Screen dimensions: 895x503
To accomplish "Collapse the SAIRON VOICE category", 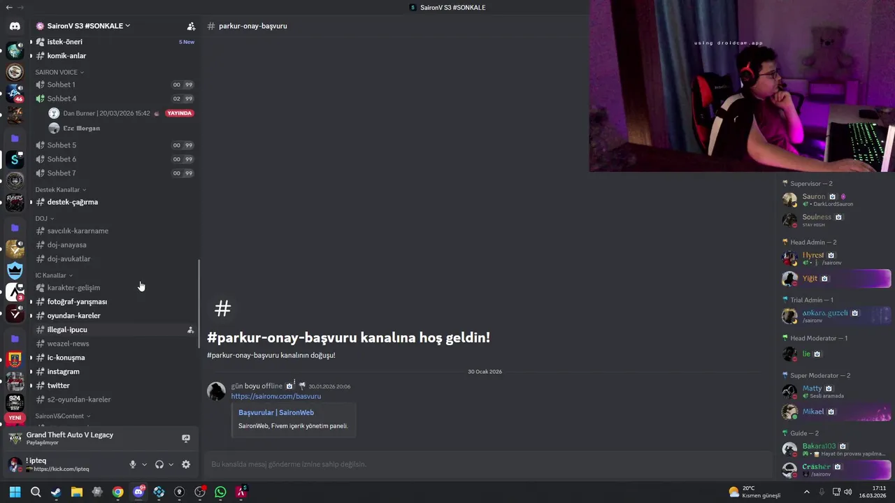I will coord(59,72).
